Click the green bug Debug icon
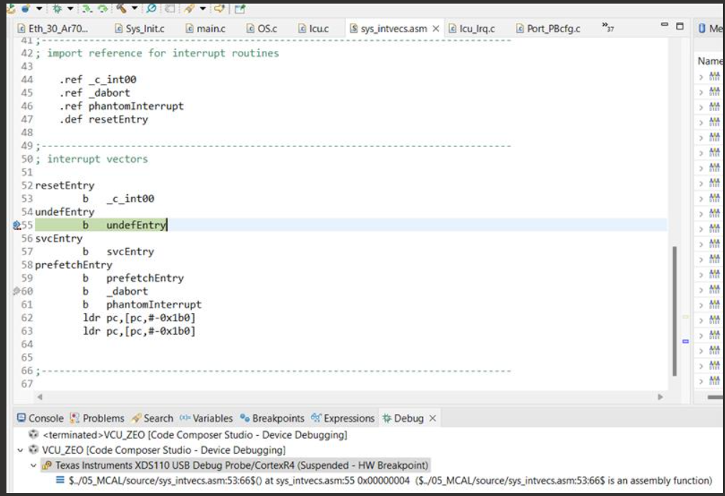 point(57,9)
